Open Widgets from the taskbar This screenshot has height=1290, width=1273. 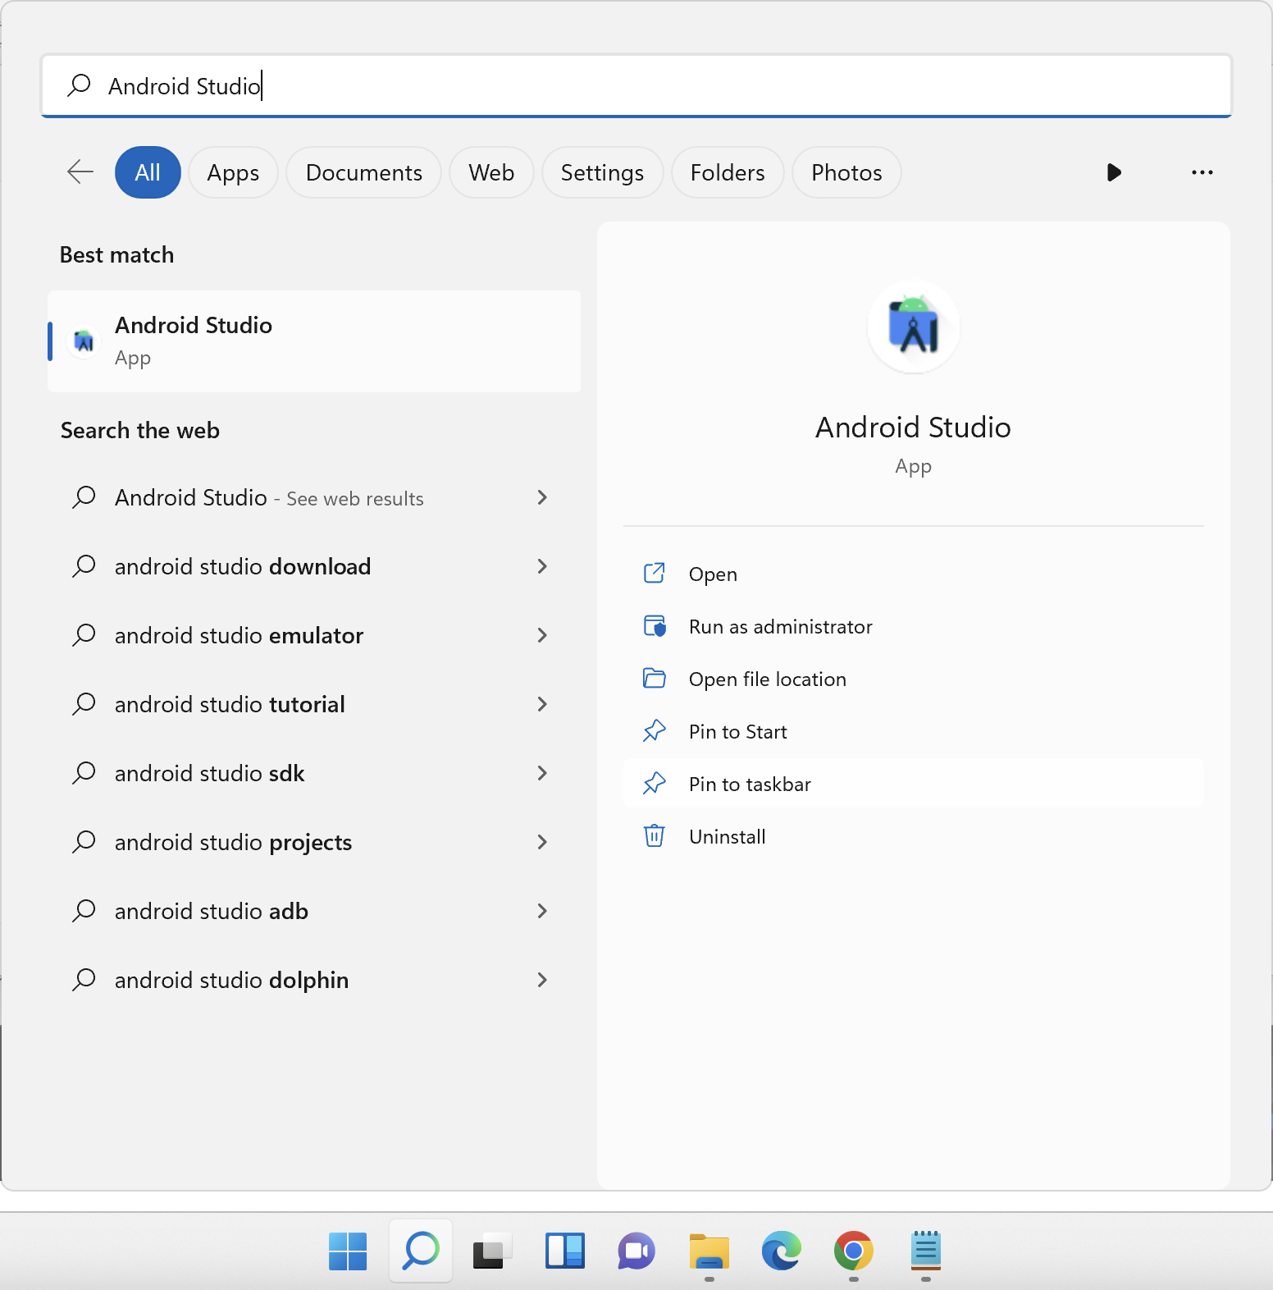click(x=565, y=1251)
